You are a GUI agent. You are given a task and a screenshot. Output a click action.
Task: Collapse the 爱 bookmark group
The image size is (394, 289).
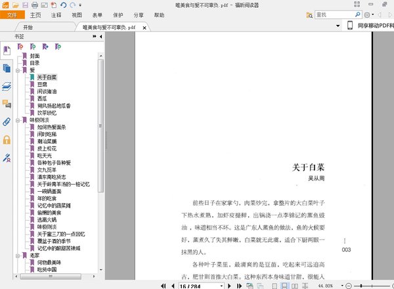[18, 71]
